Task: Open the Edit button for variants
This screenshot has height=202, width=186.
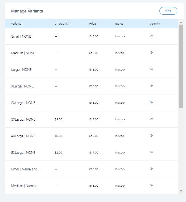Action: 168,11
